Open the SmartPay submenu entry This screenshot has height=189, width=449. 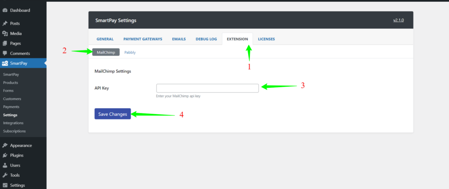[11, 75]
